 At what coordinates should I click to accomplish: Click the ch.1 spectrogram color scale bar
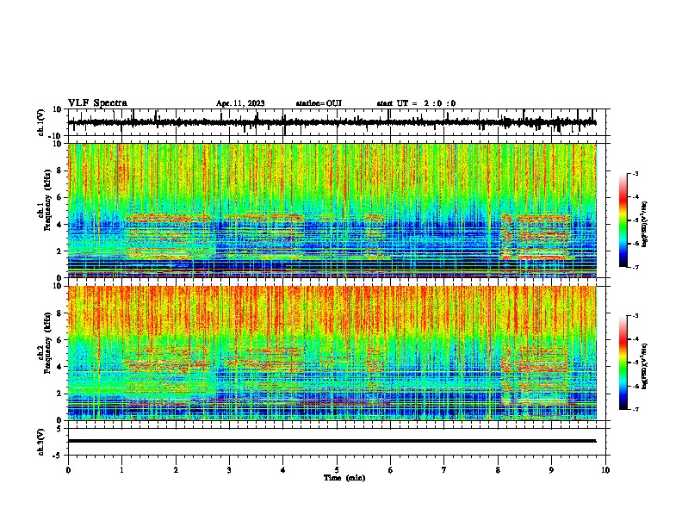pos(623,220)
